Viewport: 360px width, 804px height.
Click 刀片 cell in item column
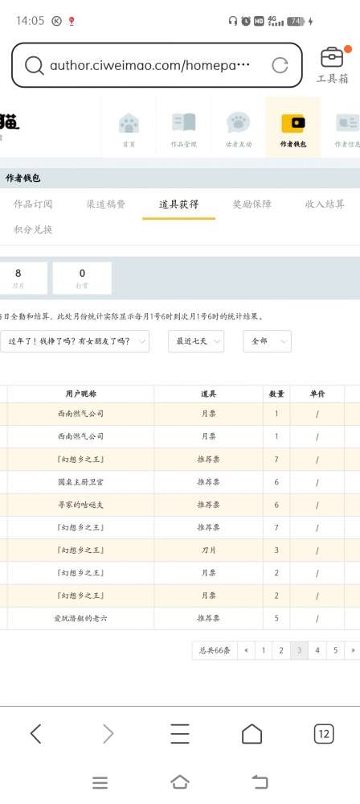pos(208,550)
